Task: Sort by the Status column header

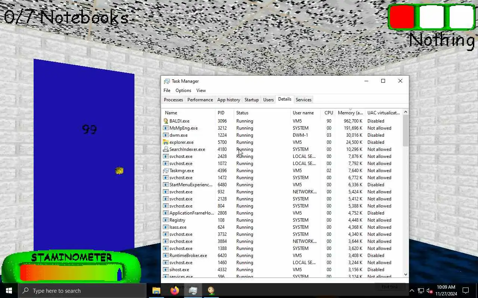Action: click(262, 113)
